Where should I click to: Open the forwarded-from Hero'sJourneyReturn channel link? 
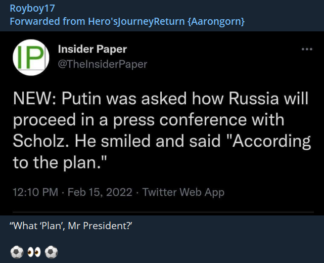(x=127, y=22)
